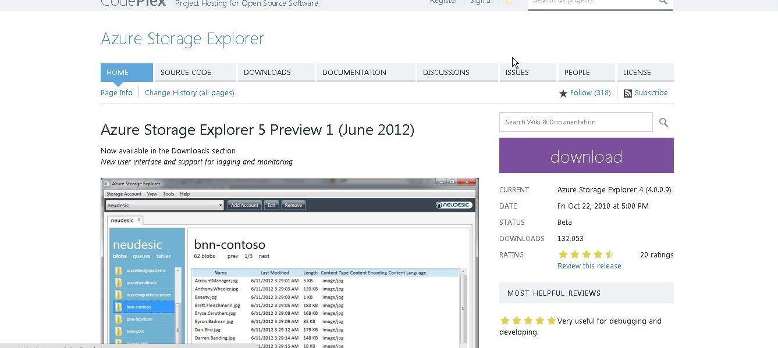Click the 20 ratings text

[657, 255]
